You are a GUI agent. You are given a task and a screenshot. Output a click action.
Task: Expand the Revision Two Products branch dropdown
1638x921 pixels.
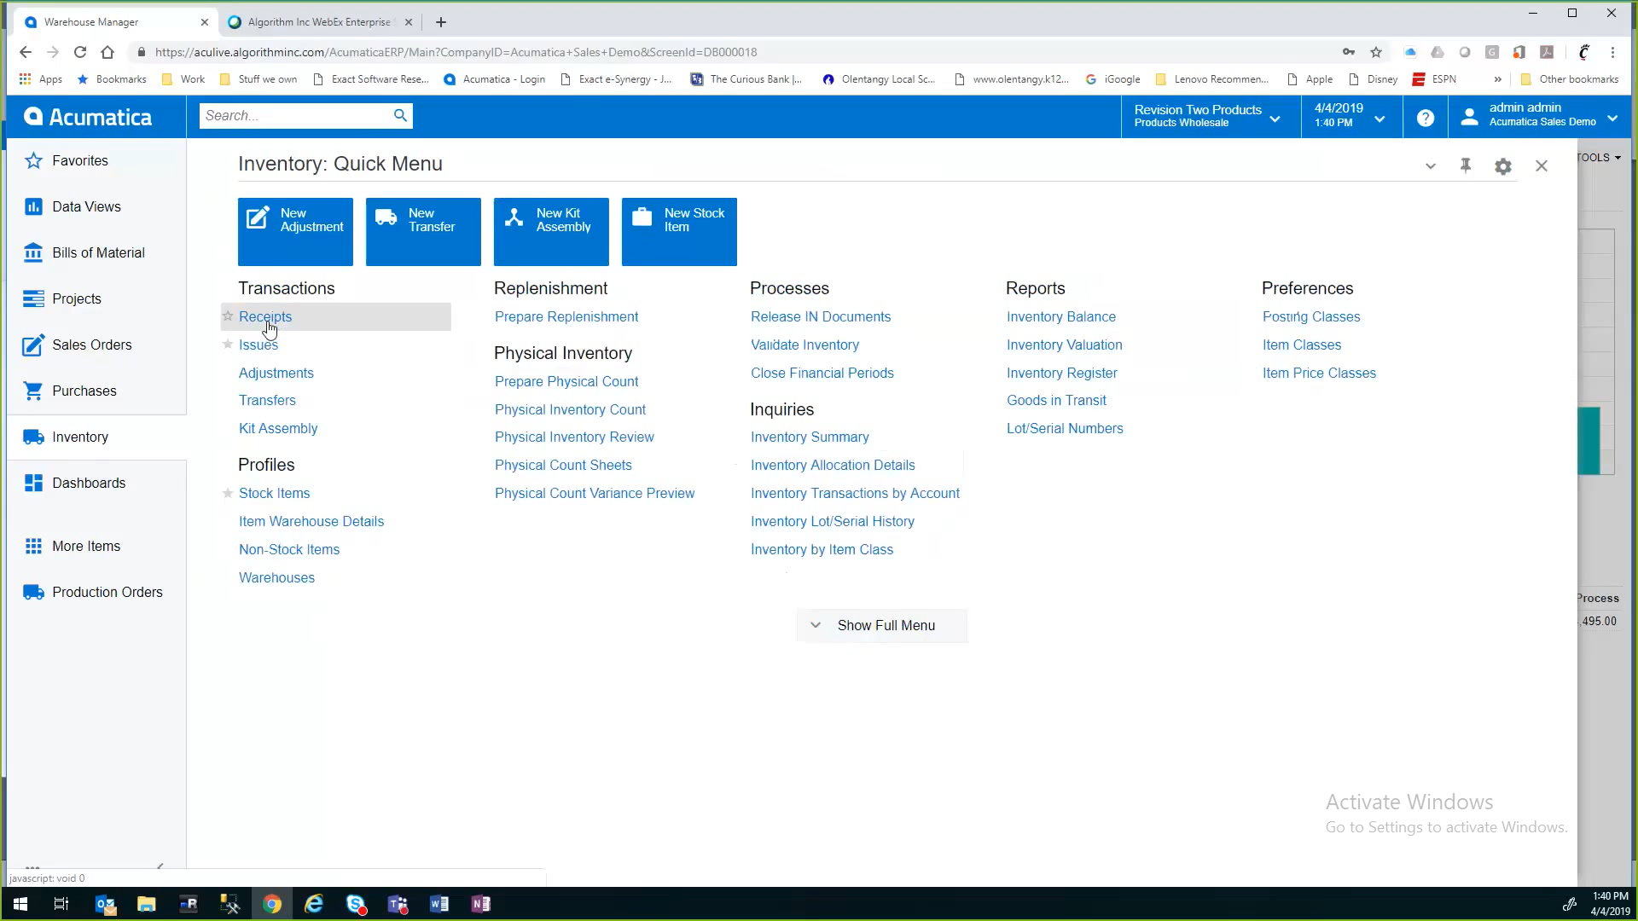[1275, 119]
